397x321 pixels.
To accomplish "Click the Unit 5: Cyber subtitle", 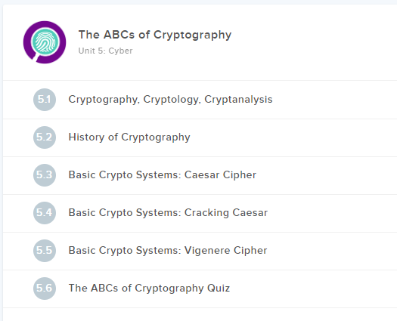I will pyautogui.click(x=105, y=51).
